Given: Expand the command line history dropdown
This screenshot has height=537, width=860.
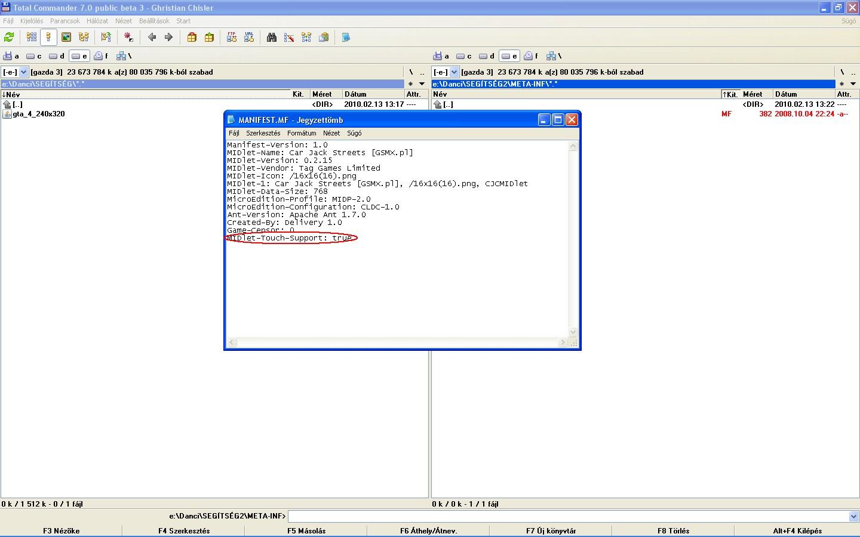Looking at the screenshot, I should (x=853, y=516).
